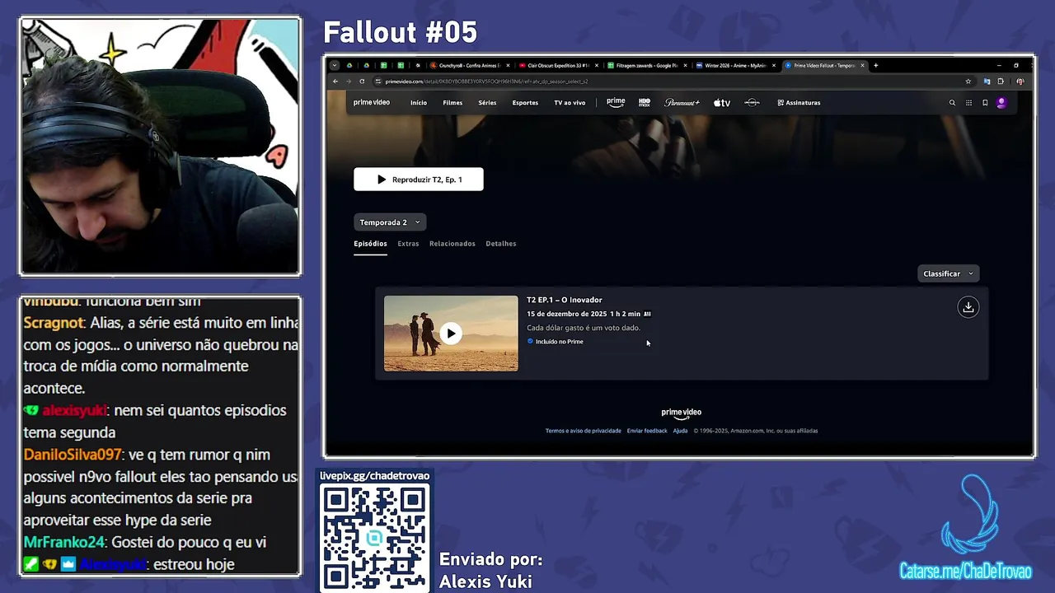Open the Detalhes tab

click(x=501, y=244)
